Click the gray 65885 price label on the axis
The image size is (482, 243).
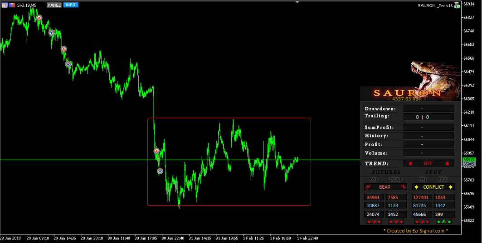(469, 164)
